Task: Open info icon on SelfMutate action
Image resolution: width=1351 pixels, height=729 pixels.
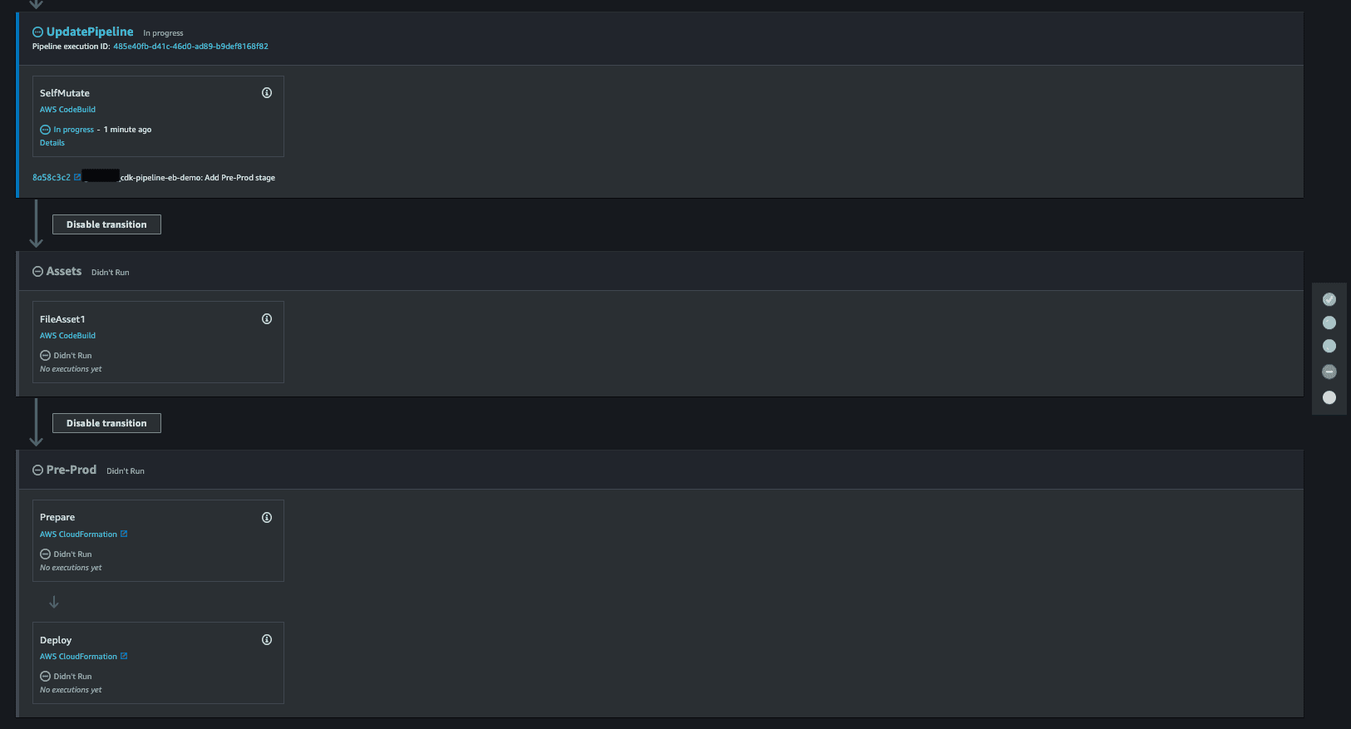Action: tap(267, 93)
